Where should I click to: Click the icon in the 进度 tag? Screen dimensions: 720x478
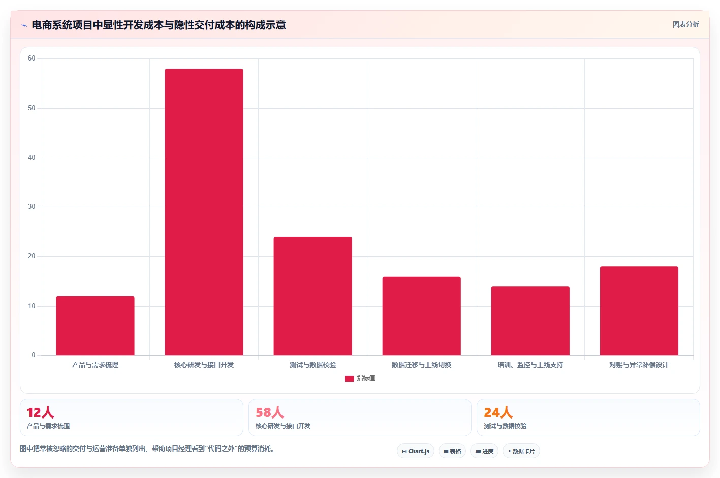(x=478, y=452)
